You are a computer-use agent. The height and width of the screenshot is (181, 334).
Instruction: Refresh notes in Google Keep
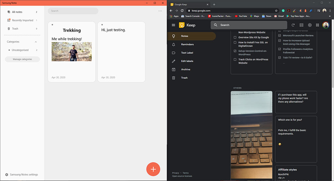(293, 25)
